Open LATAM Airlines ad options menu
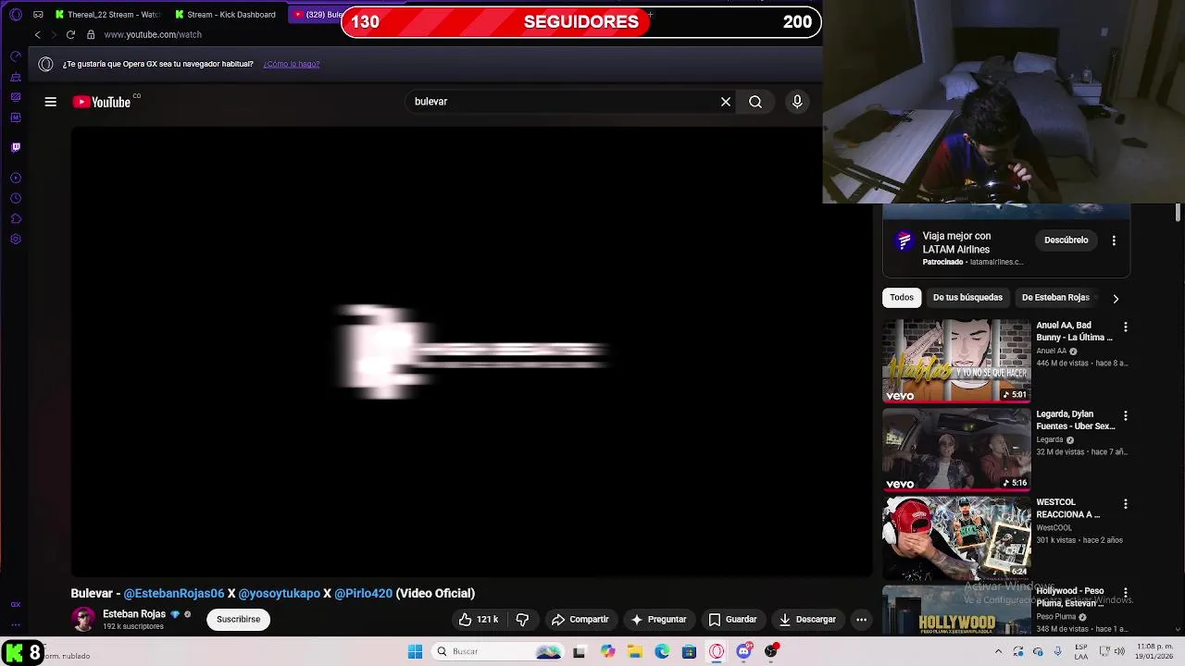The width and height of the screenshot is (1185, 666). point(1114,240)
